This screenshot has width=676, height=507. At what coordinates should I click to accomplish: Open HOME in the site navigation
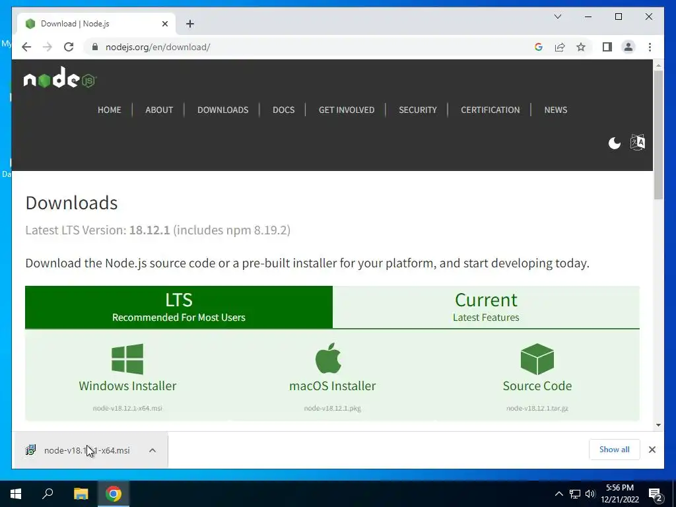tap(110, 110)
